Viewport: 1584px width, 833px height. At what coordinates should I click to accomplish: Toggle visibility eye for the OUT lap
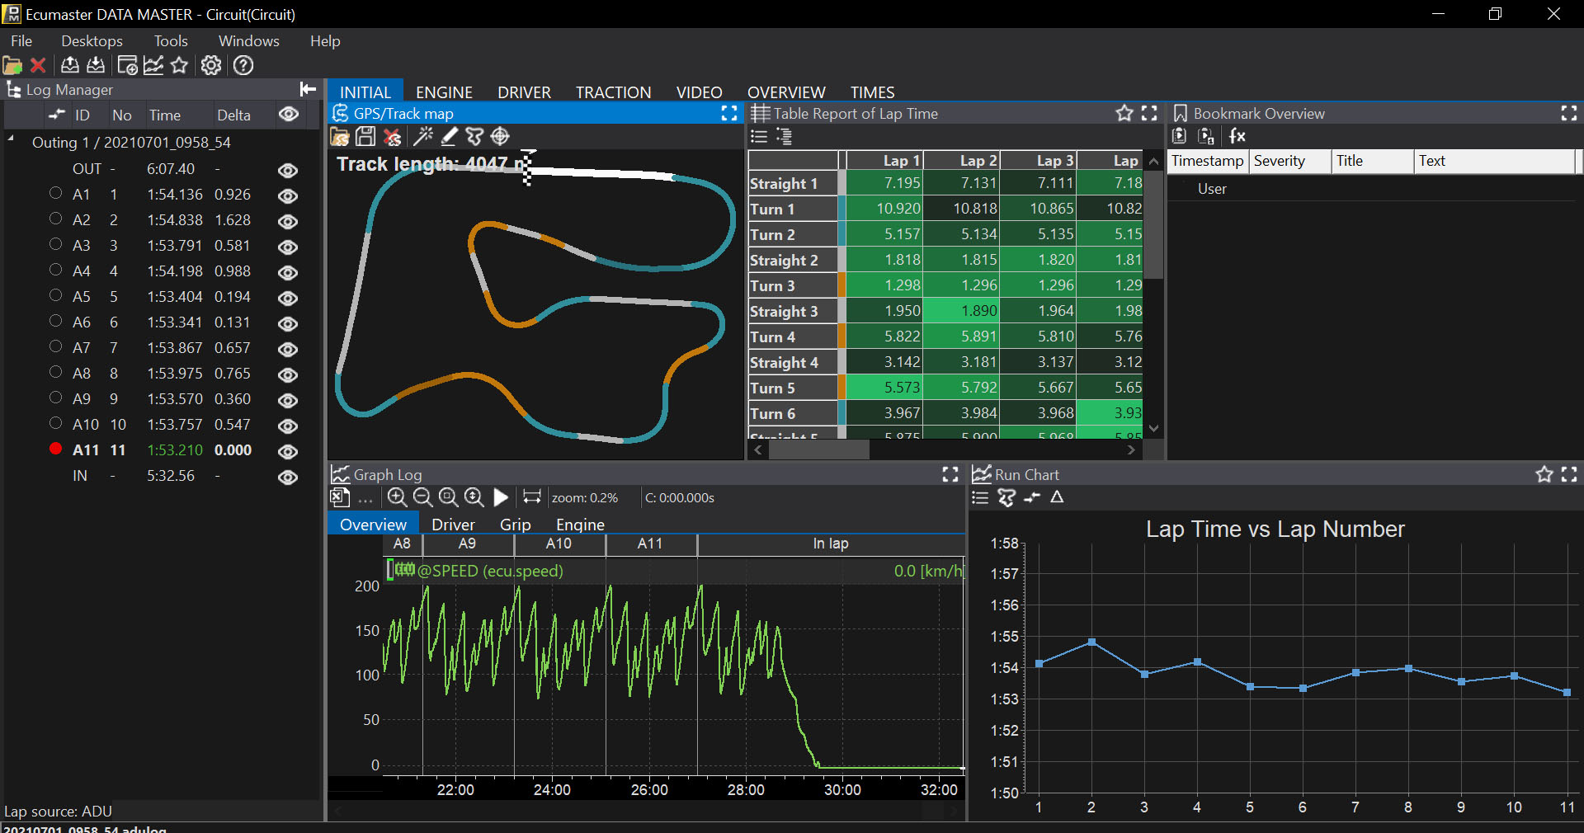[288, 170]
